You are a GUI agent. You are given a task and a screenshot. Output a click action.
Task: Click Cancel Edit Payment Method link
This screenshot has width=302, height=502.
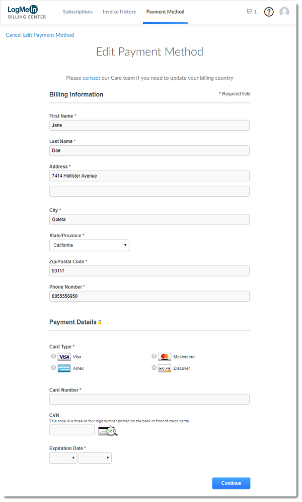pyautogui.click(x=40, y=35)
